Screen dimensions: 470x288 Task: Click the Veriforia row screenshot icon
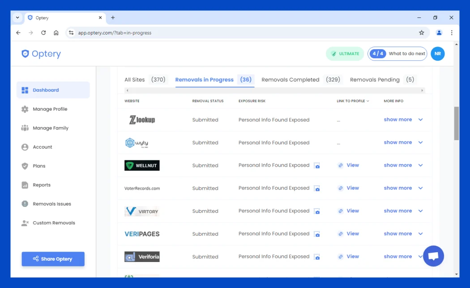point(317,257)
